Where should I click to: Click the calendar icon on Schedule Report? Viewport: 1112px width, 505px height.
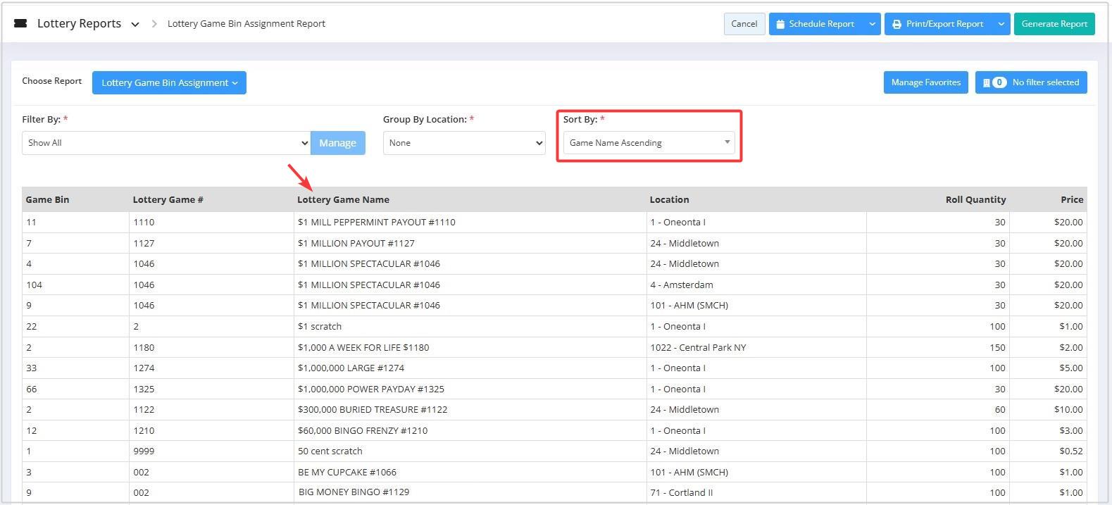(780, 24)
